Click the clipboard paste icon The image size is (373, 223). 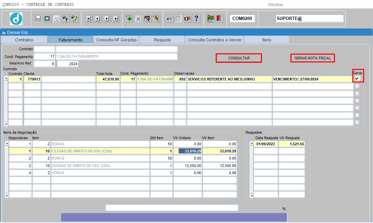[x=178, y=19]
